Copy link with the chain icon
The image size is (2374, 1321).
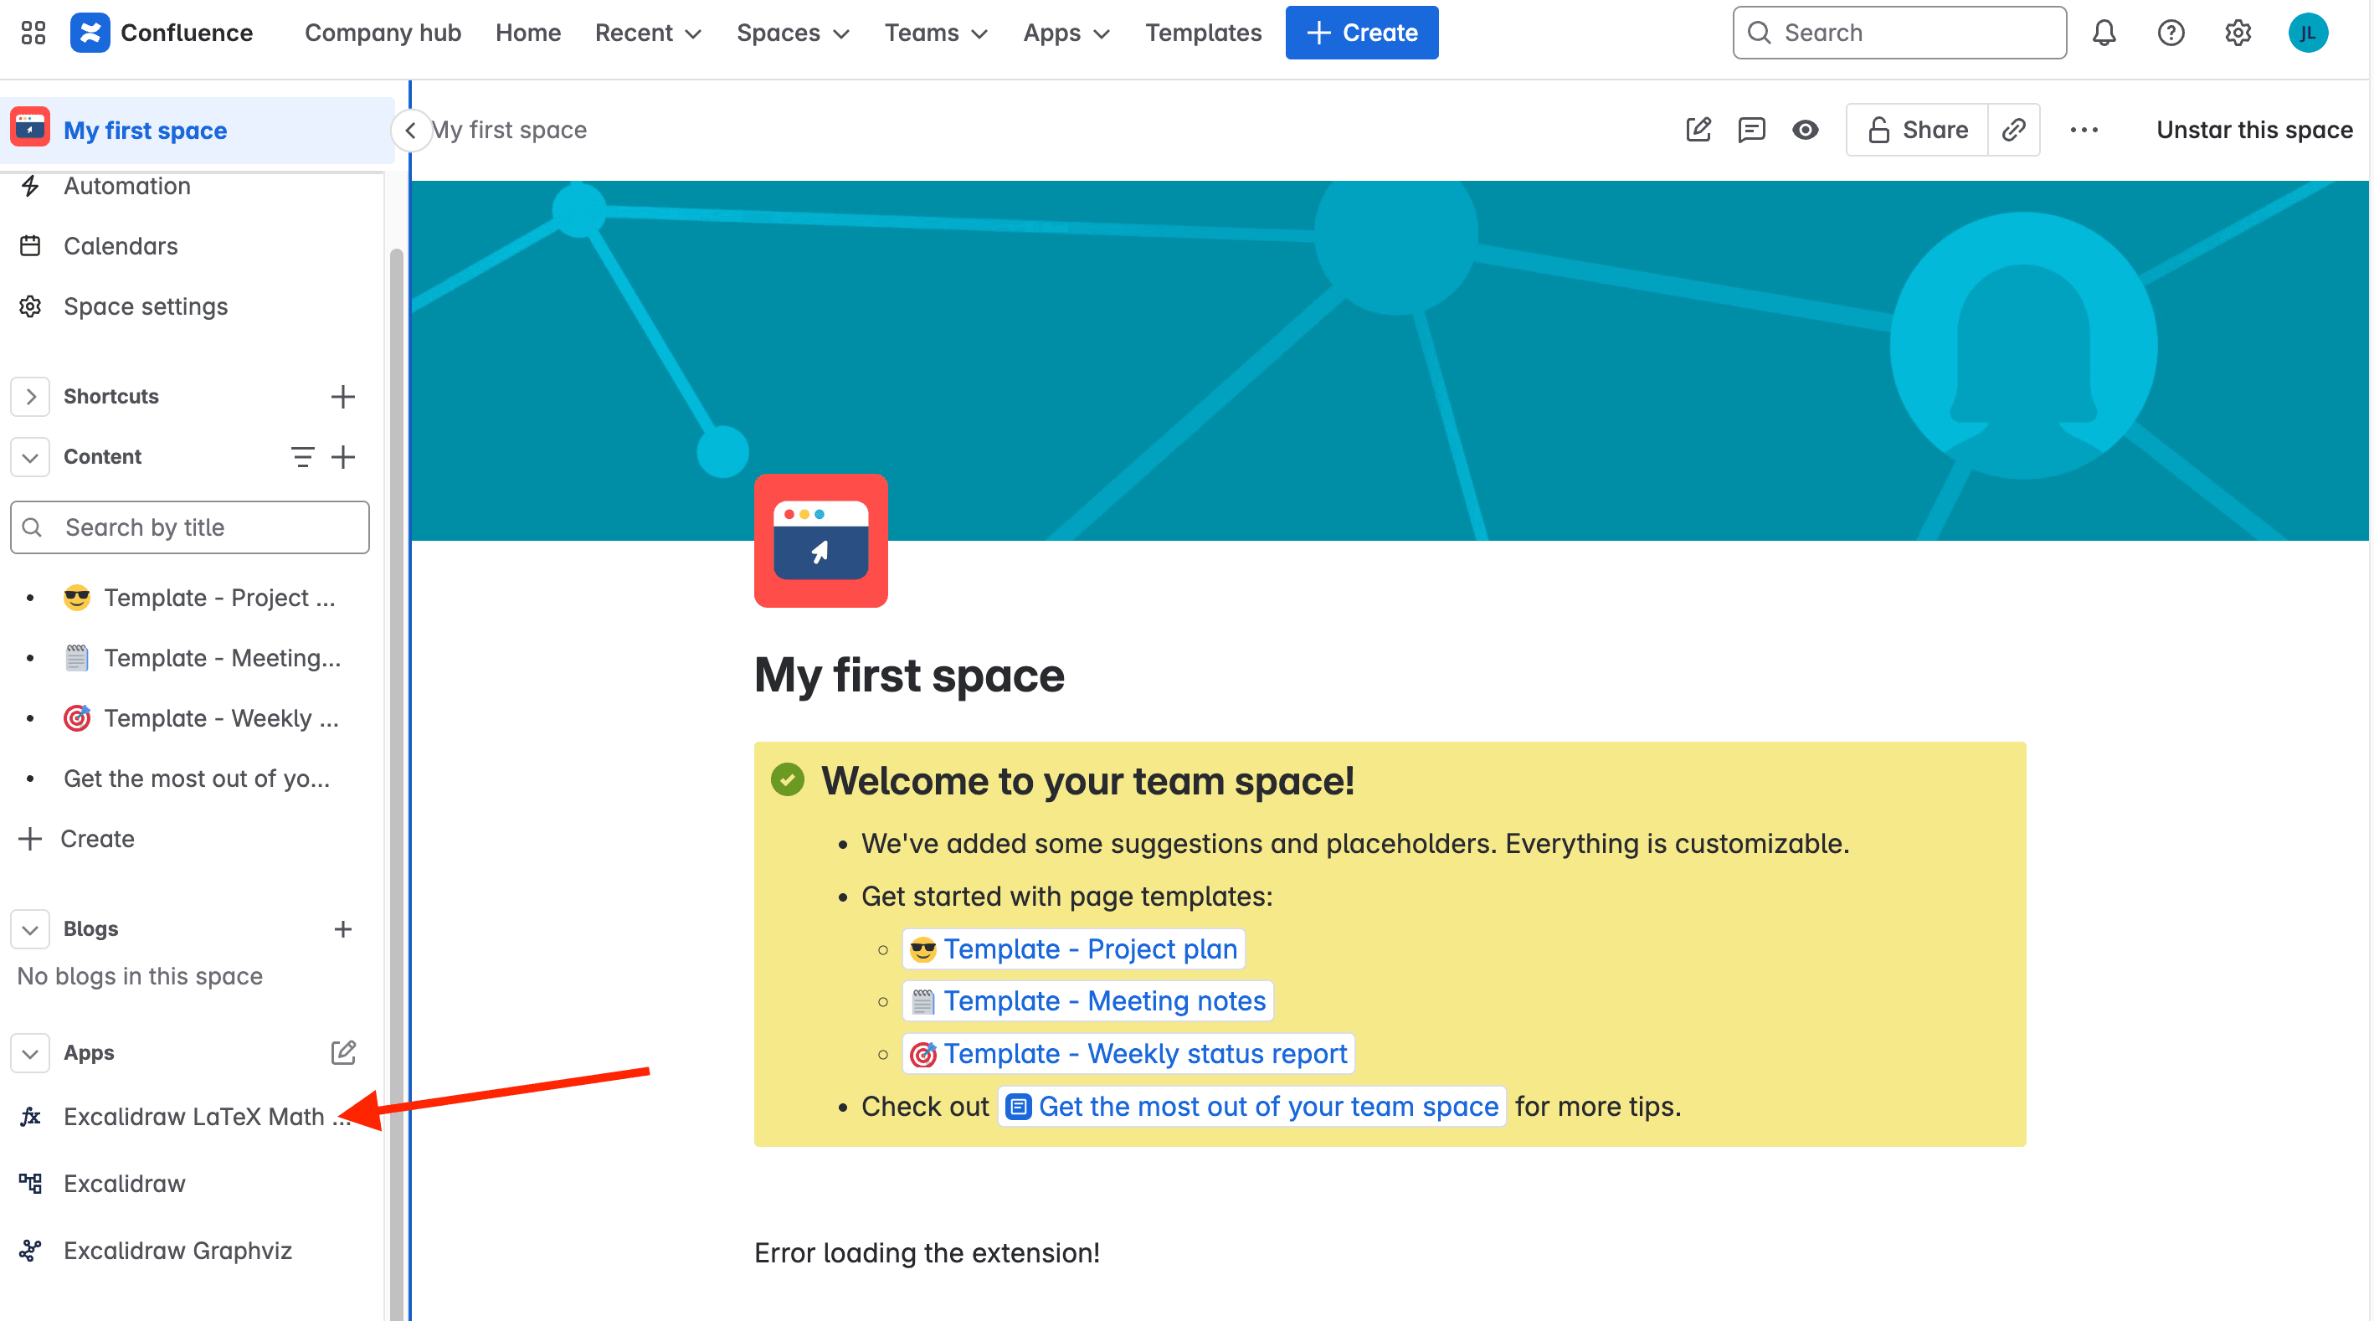pyautogui.click(x=2014, y=130)
